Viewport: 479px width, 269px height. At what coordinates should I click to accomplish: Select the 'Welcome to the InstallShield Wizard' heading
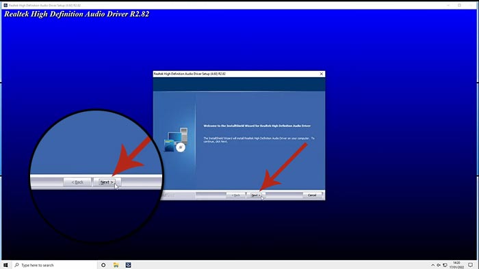coord(257,126)
